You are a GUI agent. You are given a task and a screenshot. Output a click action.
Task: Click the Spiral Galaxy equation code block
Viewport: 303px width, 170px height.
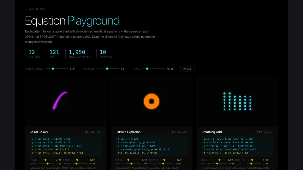click(66, 146)
